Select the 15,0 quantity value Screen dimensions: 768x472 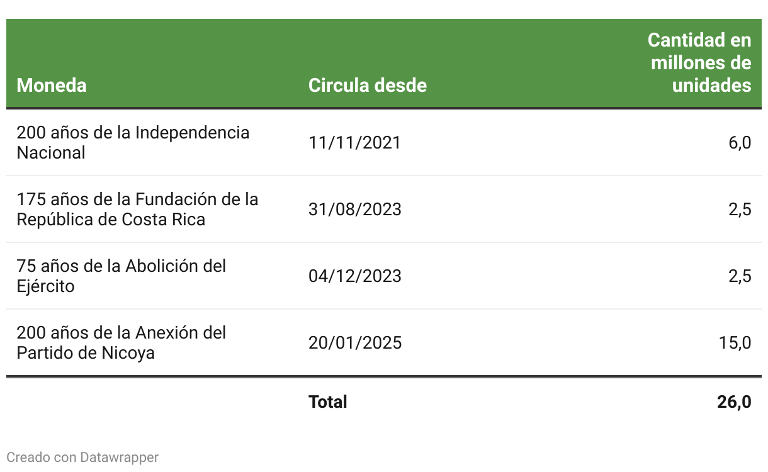click(x=735, y=343)
